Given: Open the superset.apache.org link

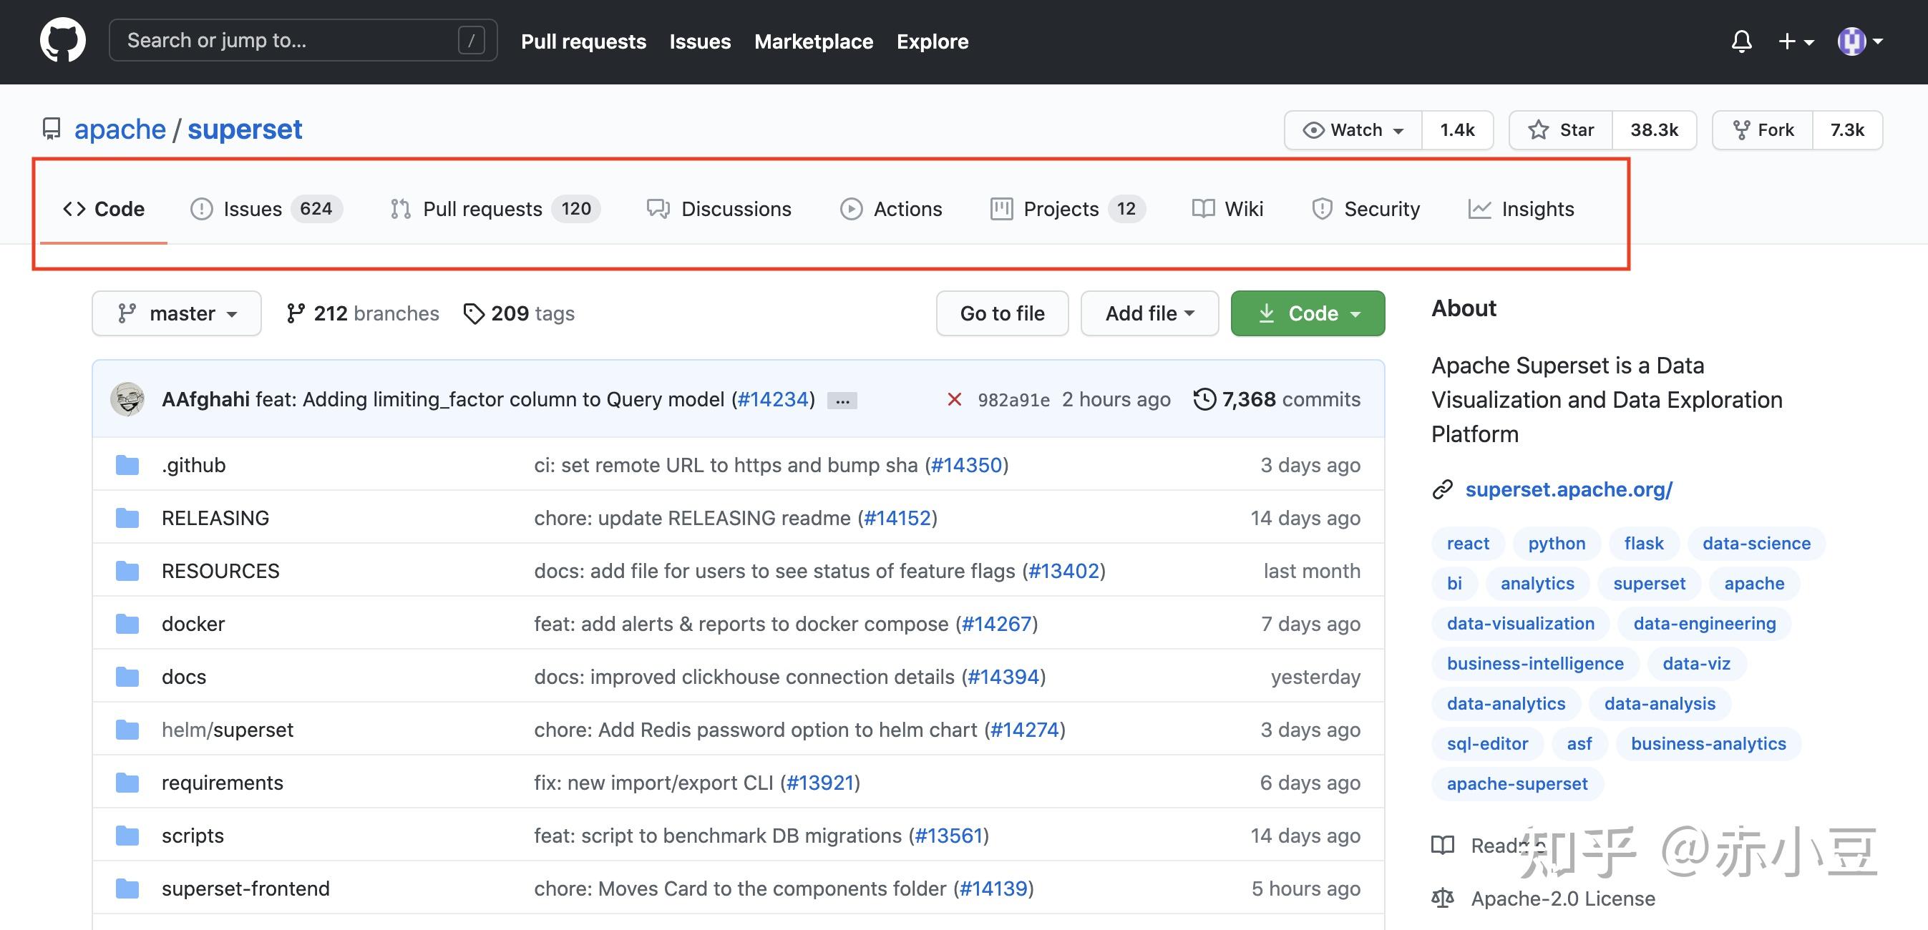Looking at the screenshot, I should click(x=1568, y=489).
